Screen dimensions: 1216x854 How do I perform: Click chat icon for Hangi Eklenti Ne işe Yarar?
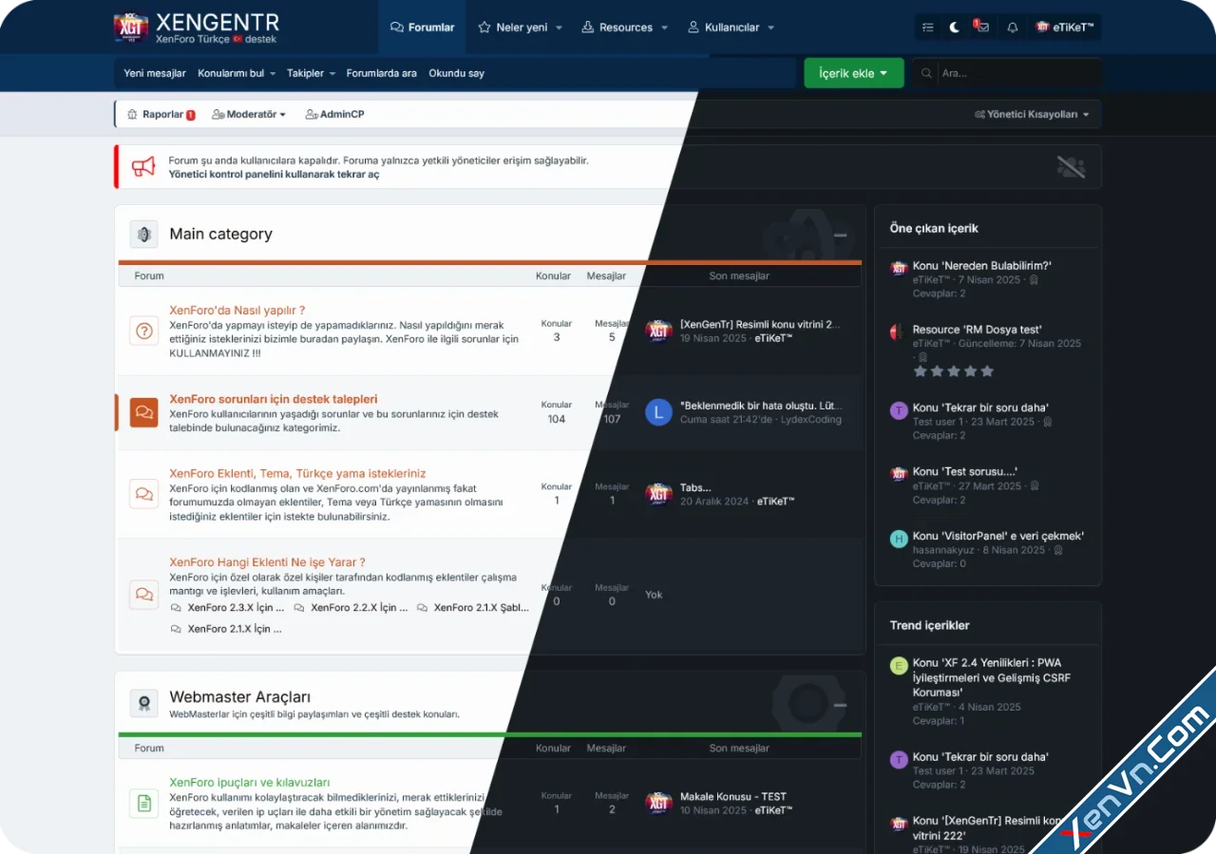[143, 595]
